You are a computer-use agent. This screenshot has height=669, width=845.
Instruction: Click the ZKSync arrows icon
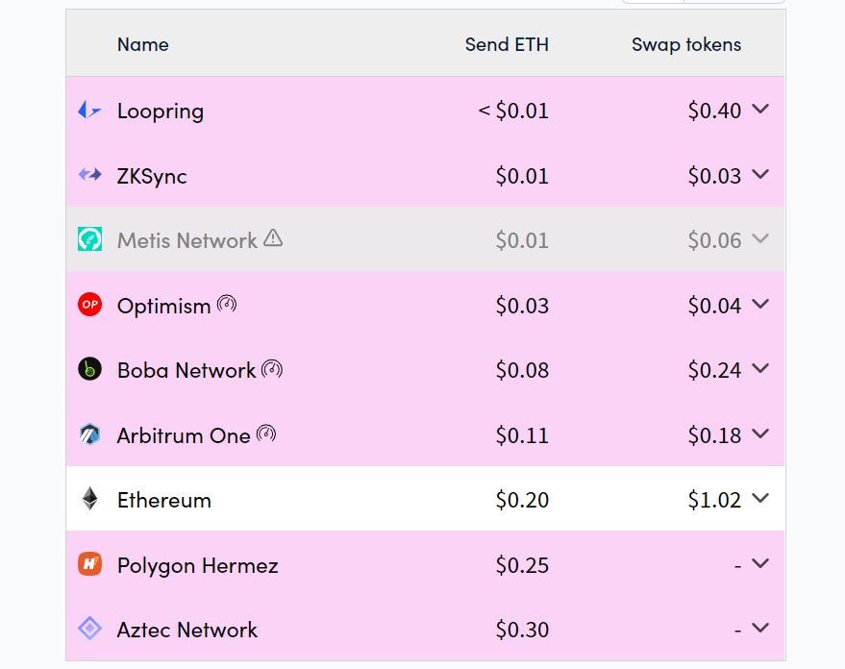pyautogui.click(x=89, y=175)
